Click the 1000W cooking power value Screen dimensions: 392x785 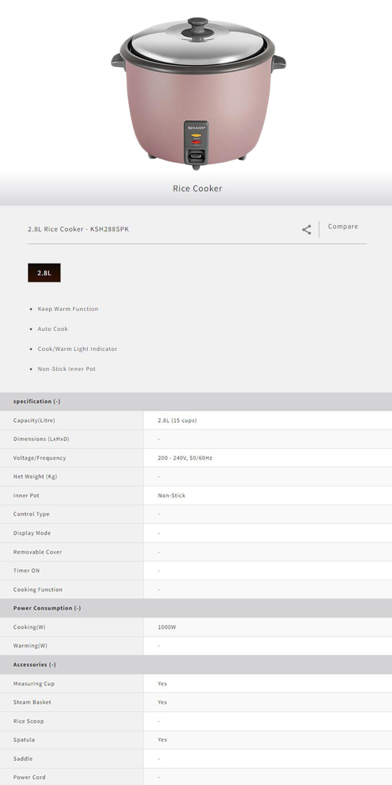[x=167, y=627]
